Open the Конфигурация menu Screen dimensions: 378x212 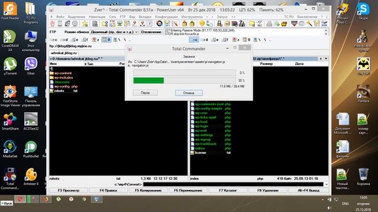167,17
